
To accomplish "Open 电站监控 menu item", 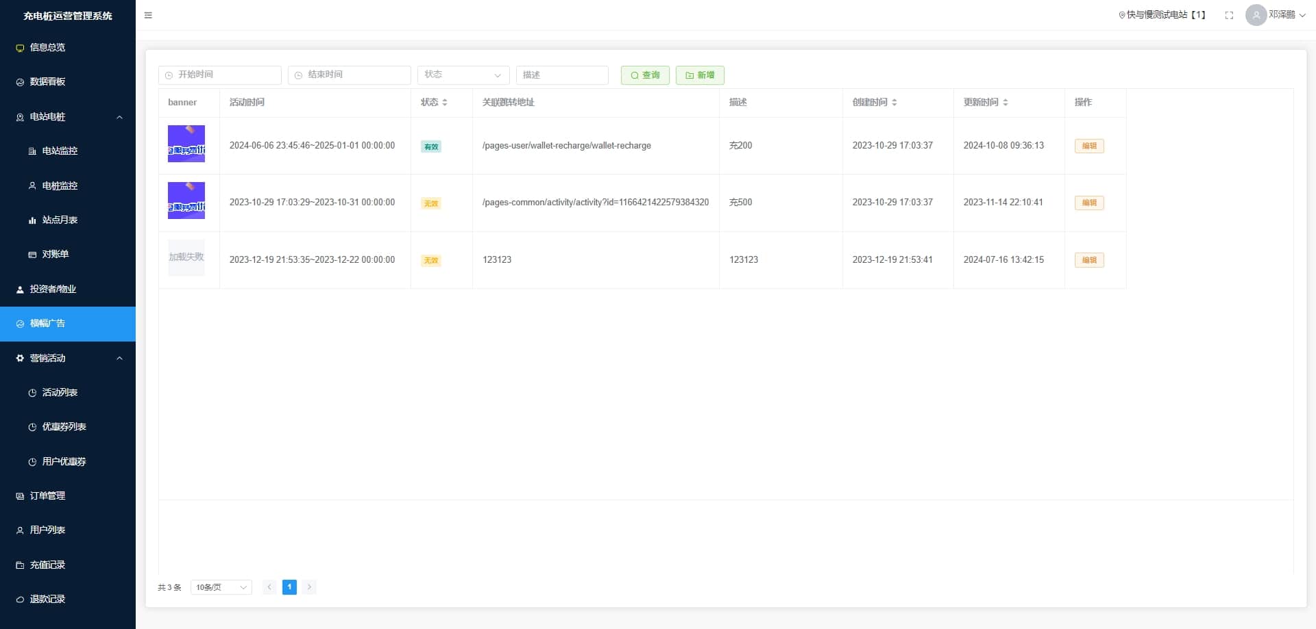I will pos(68,151).
